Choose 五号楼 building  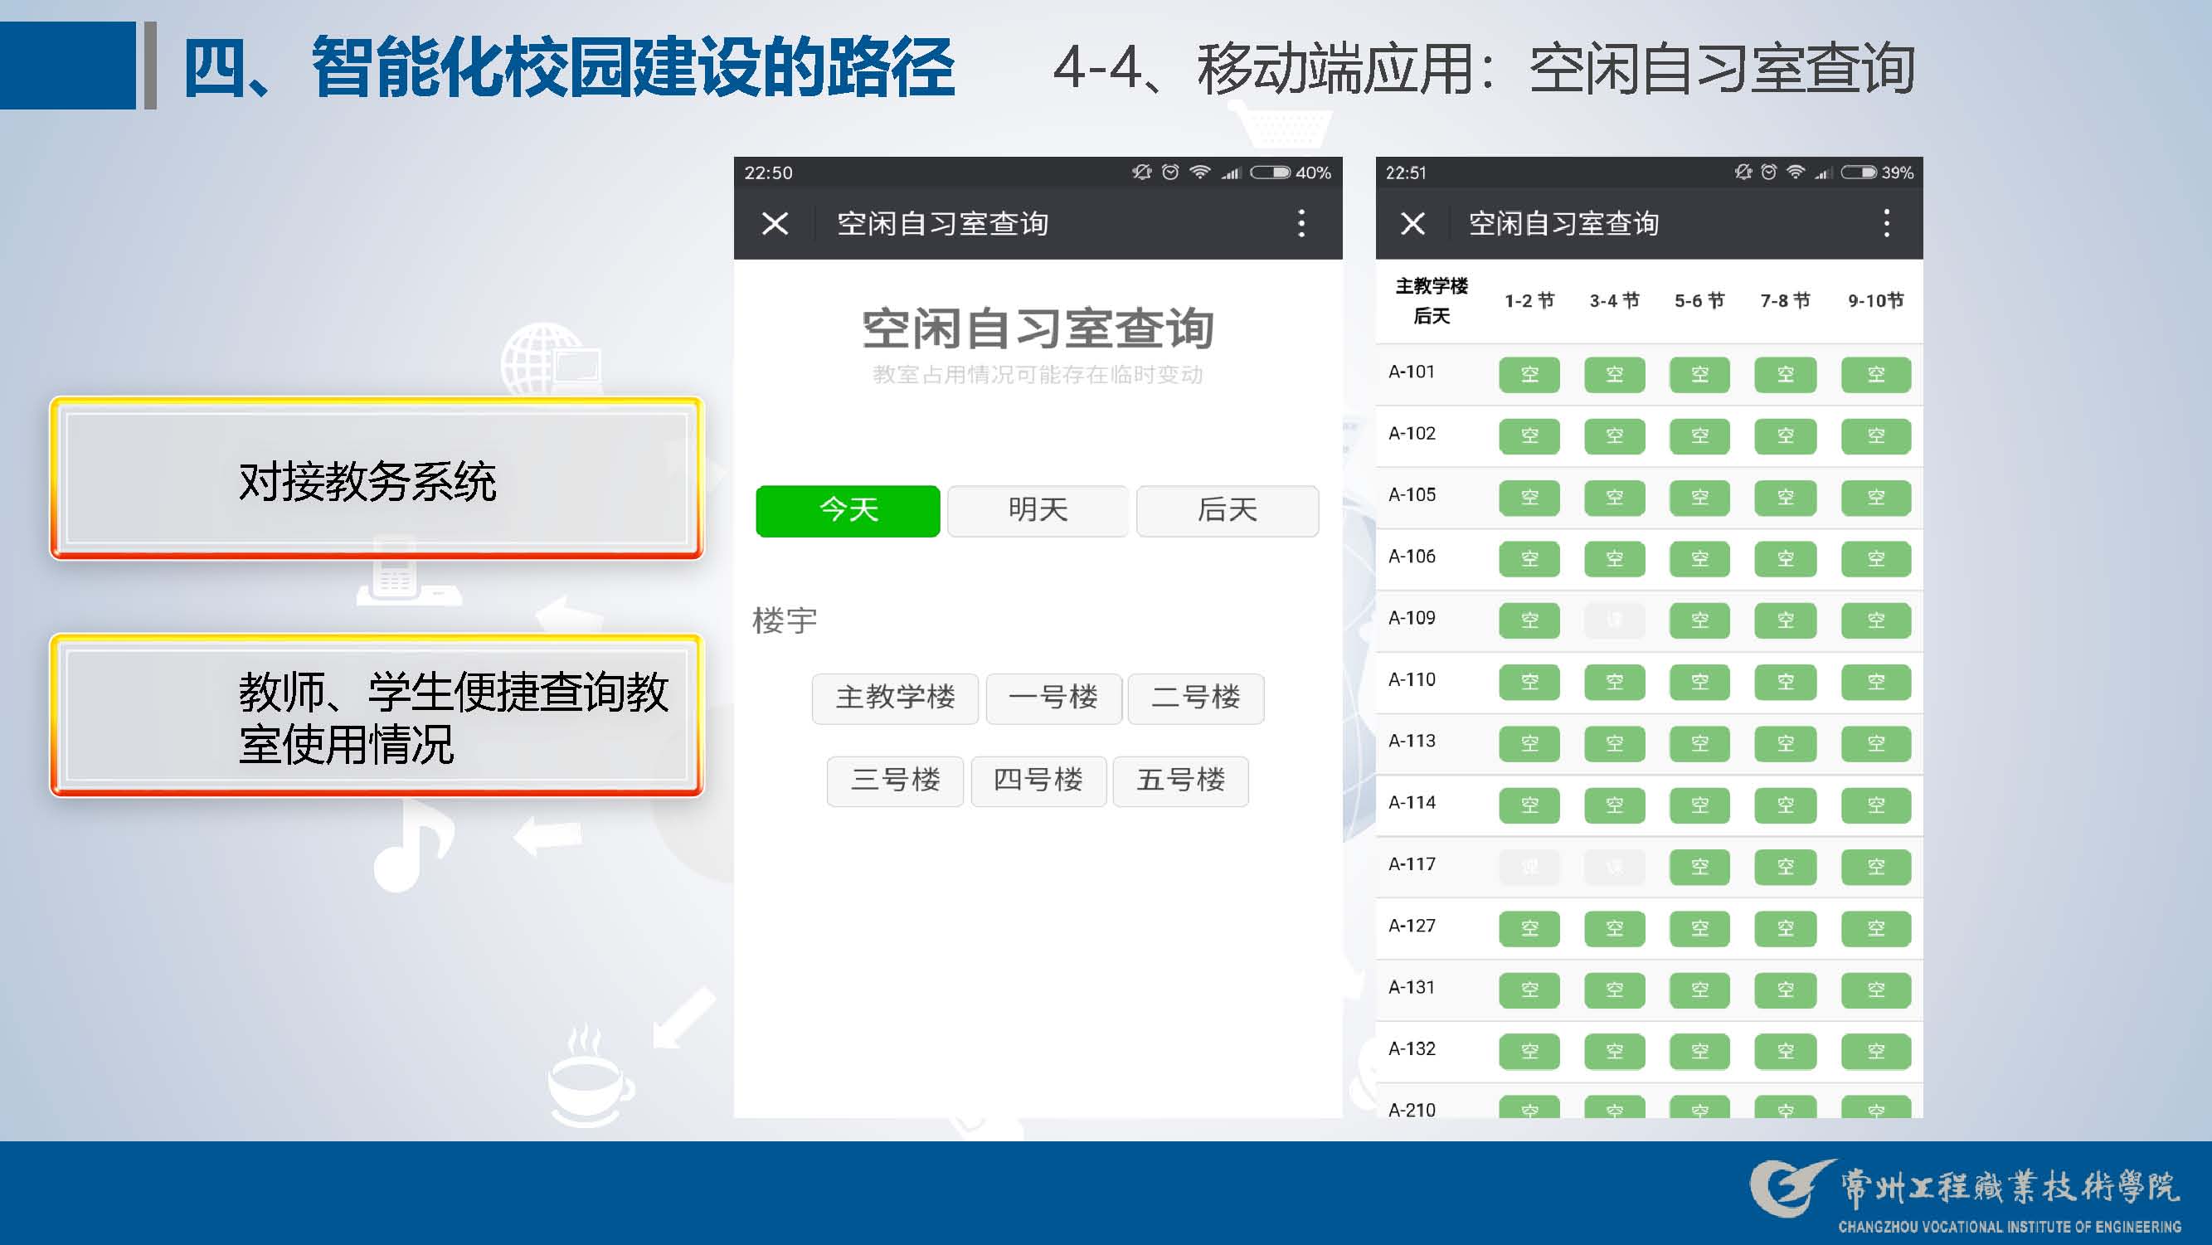pyautogui.click(x=1180, y=781)
